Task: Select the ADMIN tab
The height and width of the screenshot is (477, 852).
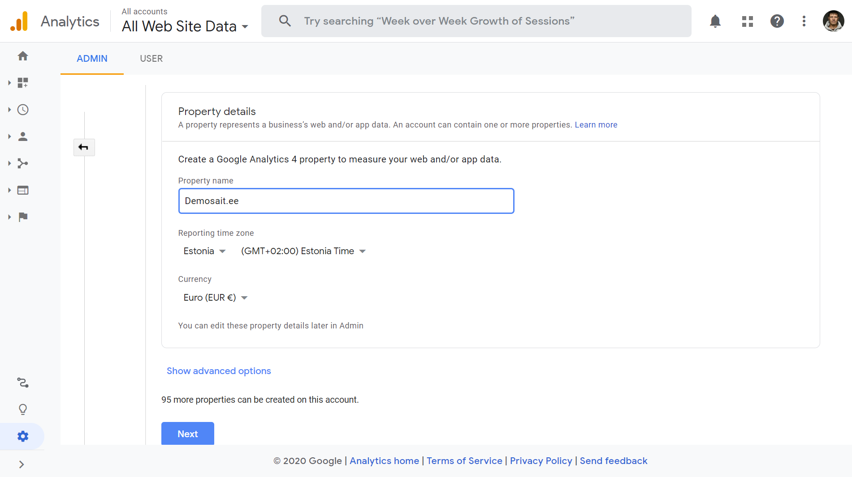Action: click(x=92, y=59)
